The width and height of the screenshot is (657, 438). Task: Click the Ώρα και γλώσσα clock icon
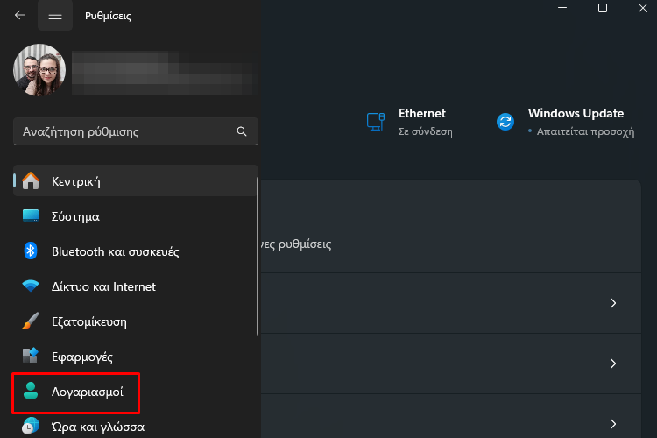pos(31,426)
